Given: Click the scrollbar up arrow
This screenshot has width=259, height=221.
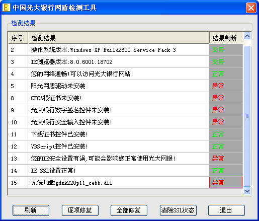Looking at the screenshot, I should point(247,36).
